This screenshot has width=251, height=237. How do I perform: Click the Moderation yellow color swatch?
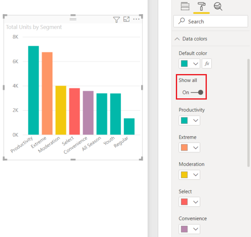coord(184,175)
